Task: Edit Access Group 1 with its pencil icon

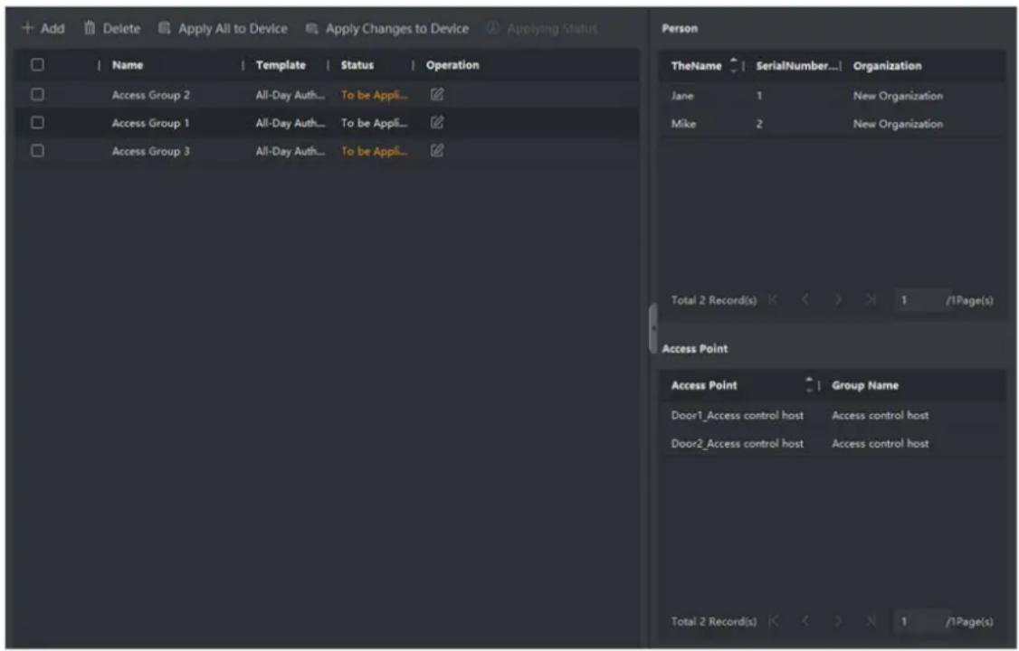Action: click(437, 123)
